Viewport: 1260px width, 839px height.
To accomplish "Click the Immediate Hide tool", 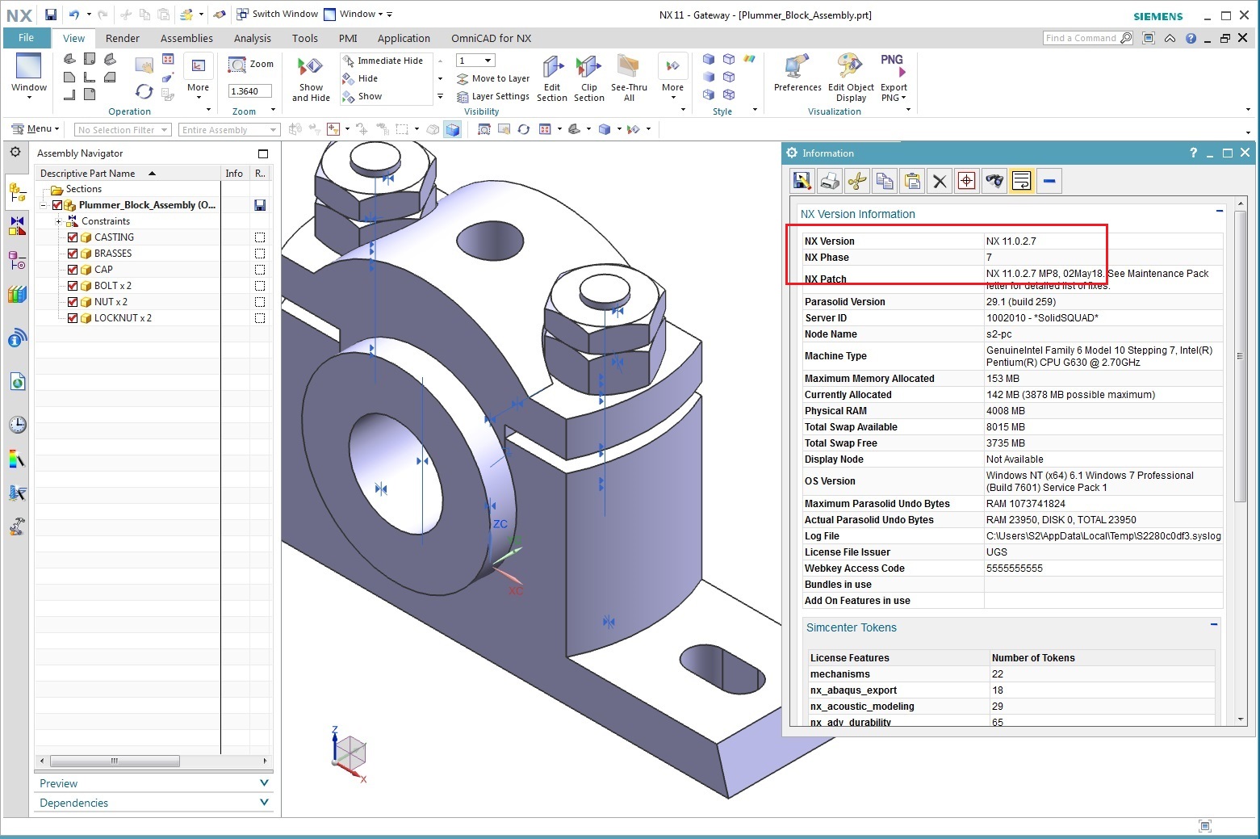I will (383, 61).
